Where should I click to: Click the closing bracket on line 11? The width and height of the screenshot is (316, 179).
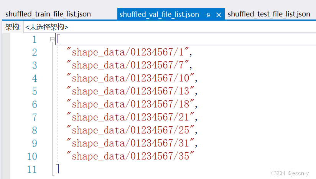58,169
